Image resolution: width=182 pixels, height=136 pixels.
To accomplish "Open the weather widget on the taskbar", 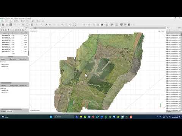I will (x=5, y=117).
